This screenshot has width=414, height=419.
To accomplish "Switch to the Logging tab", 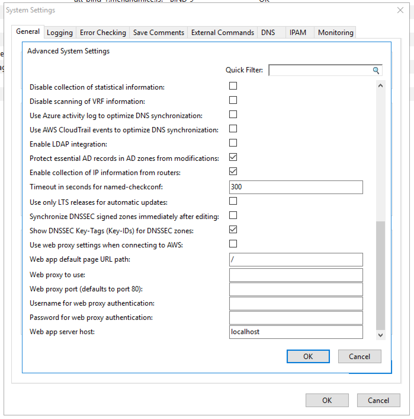I will [60, 33].
